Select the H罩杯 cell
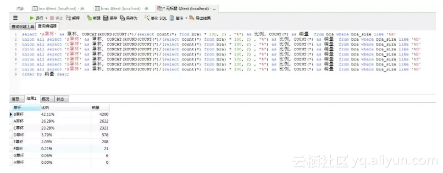The image size is (443, 173). (x=26, y=162)
